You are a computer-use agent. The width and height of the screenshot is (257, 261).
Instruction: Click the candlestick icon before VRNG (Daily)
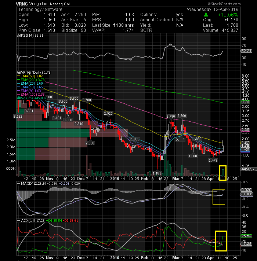[x=19, y=73]
